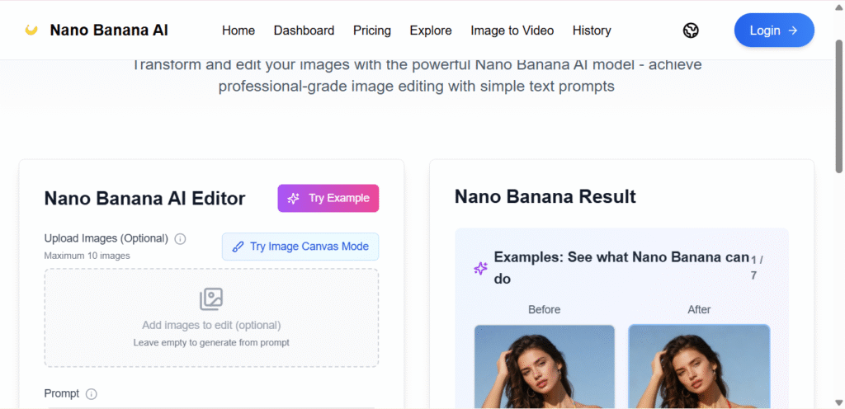Click the Try Example button

tap(328, 199)
